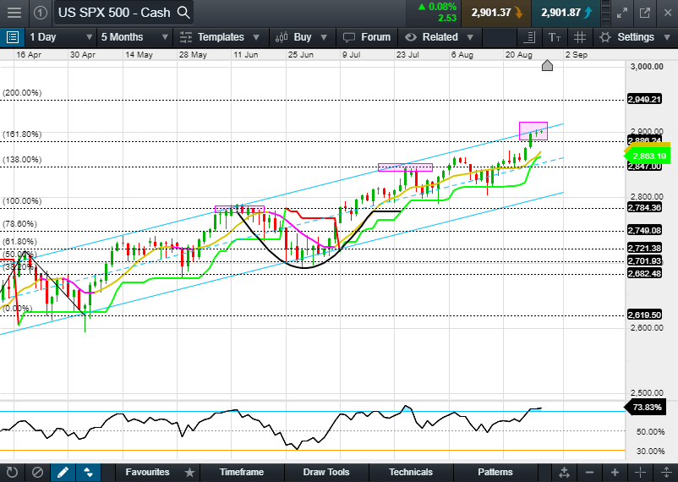Change text size with Tt icon
Image resolution: width=678 pixels, height=482 pixels.
(555, 38)
